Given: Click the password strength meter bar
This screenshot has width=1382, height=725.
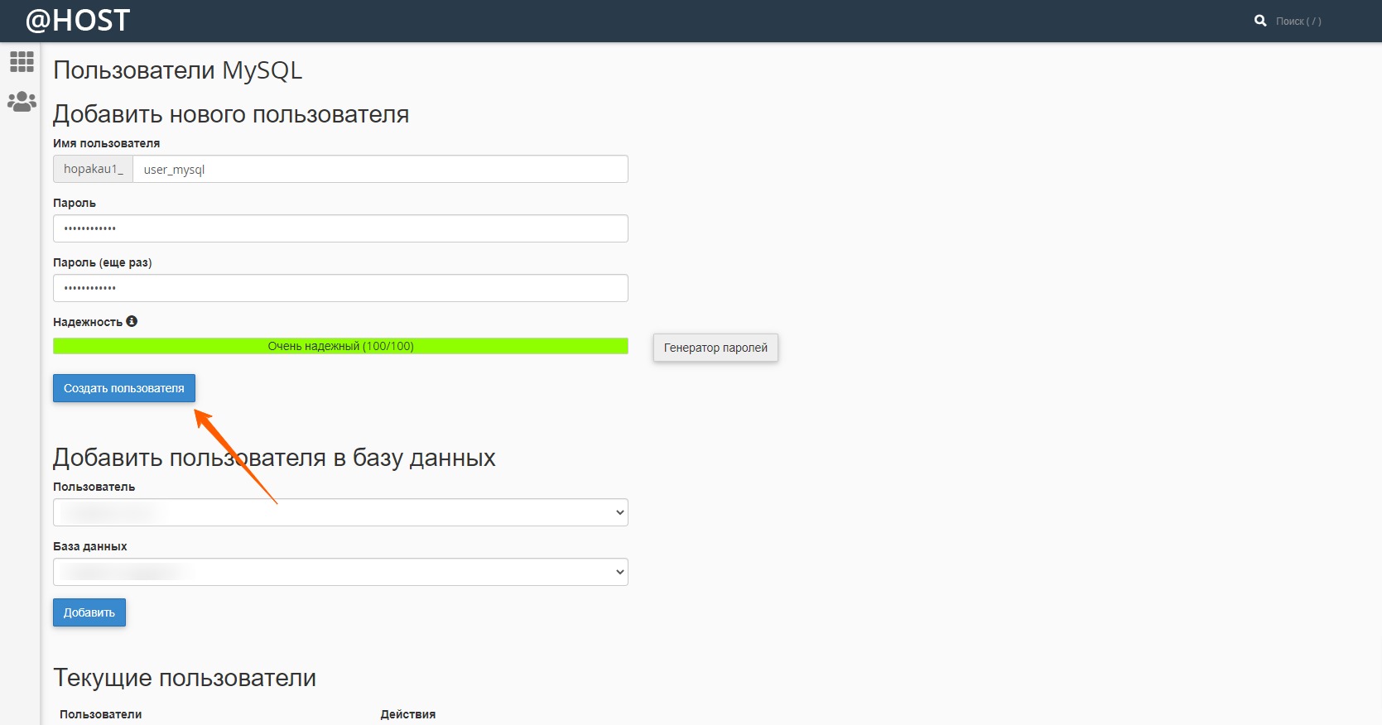Looking at the screenshot, I should point(340,346).
